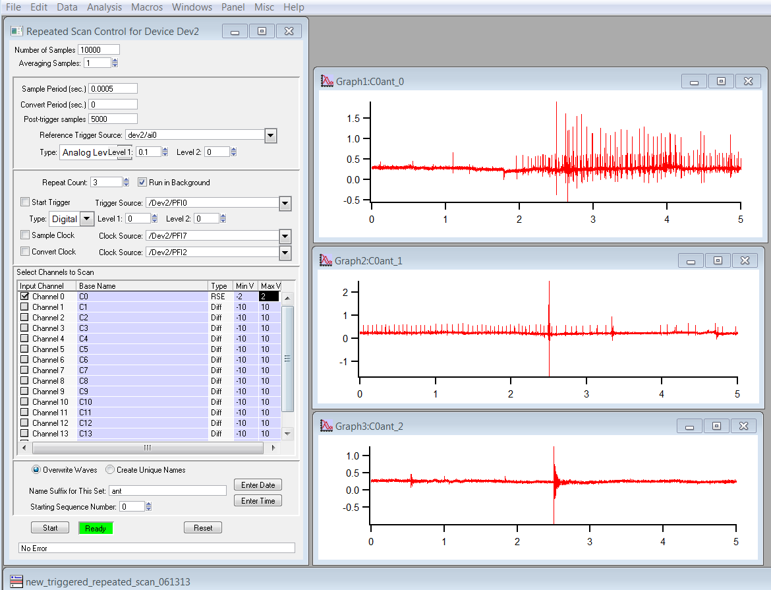Screen dimensions: 771x590
Task: Check the Channel 1 input checkbox
Action: coord(24,307)
